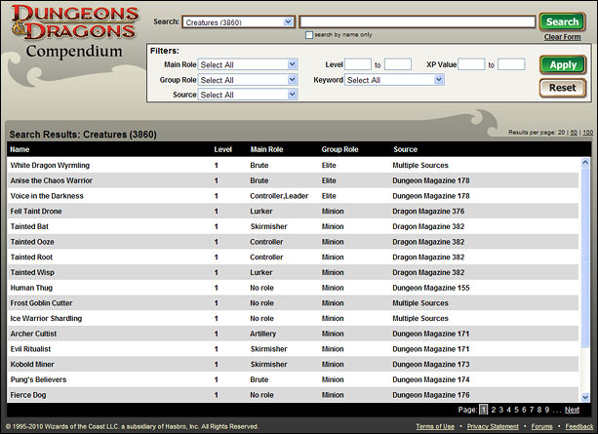Image resolution: width=598 pixels, height=434 pixels.
Task: Select current page 1 indicator
Action: pos(483,410)
